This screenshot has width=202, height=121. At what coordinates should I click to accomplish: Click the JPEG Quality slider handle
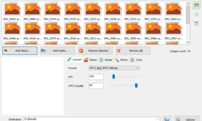tap(136, 85)
